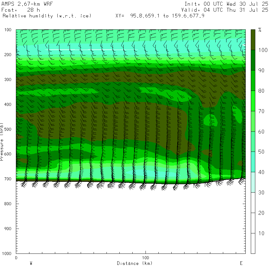Screen dimensions: 270x270
Task: Click the 900 hPa pressure axis label
Action: [8, 229]
